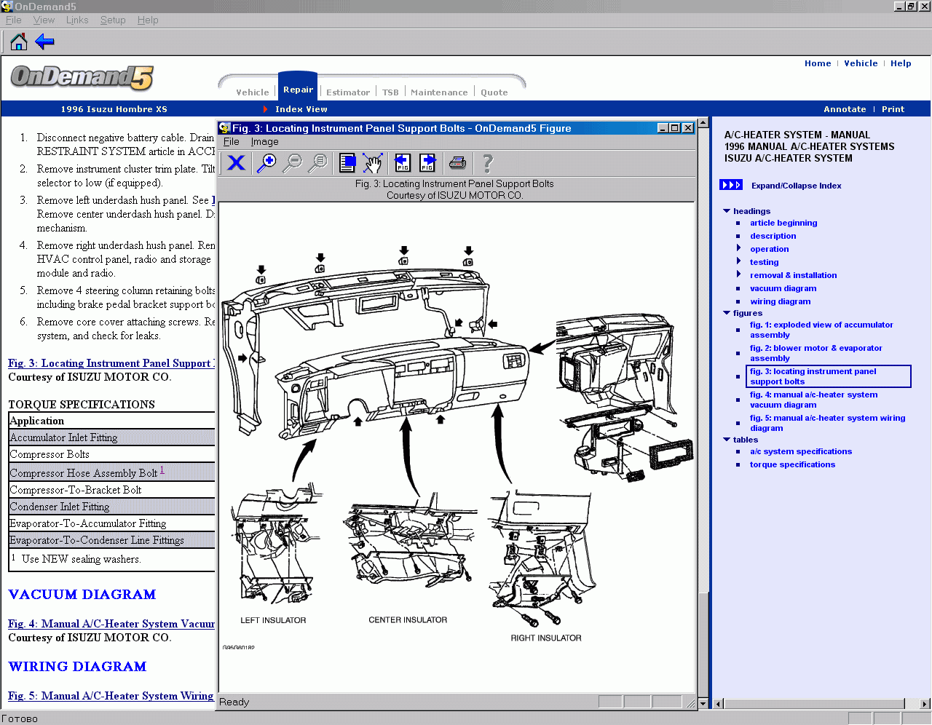Zoom in on figure with plus magnifier

[266, 162]
